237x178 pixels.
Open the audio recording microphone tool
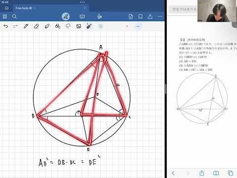pyautogui.click(x=99, y=16)
